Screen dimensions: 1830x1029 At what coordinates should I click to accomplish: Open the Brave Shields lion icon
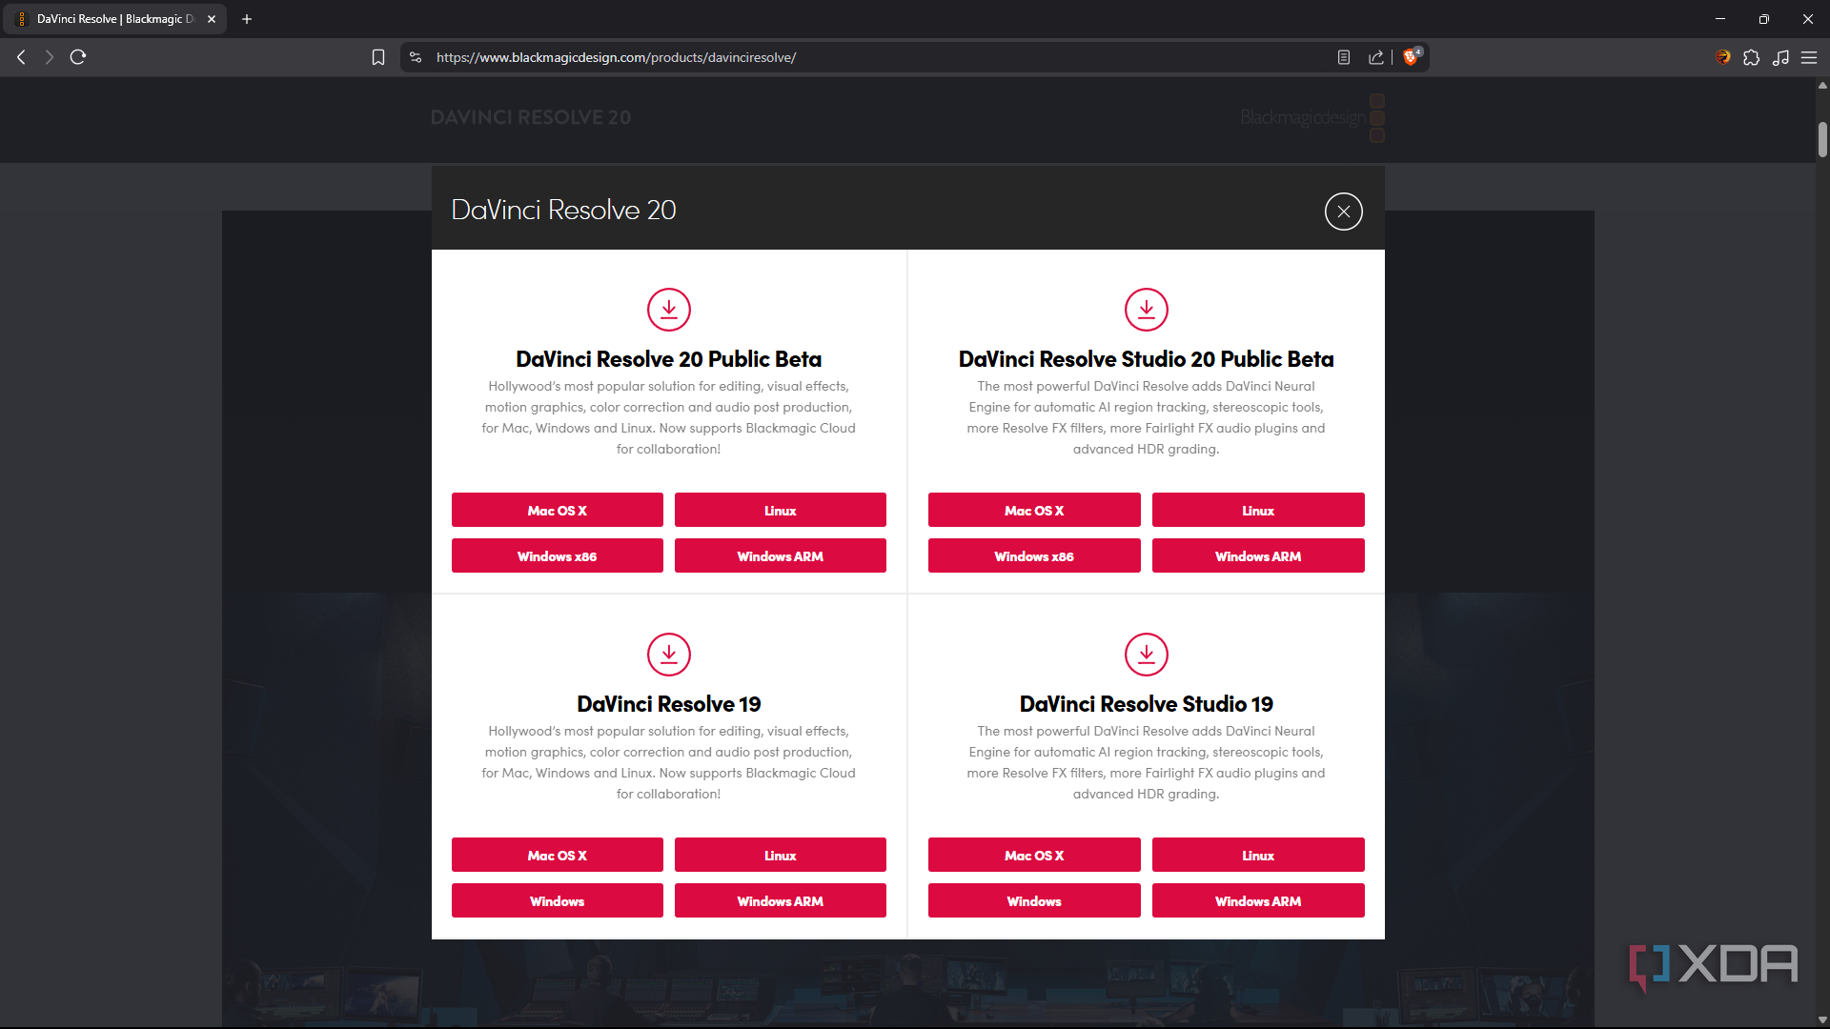[x=1412, y=56]
